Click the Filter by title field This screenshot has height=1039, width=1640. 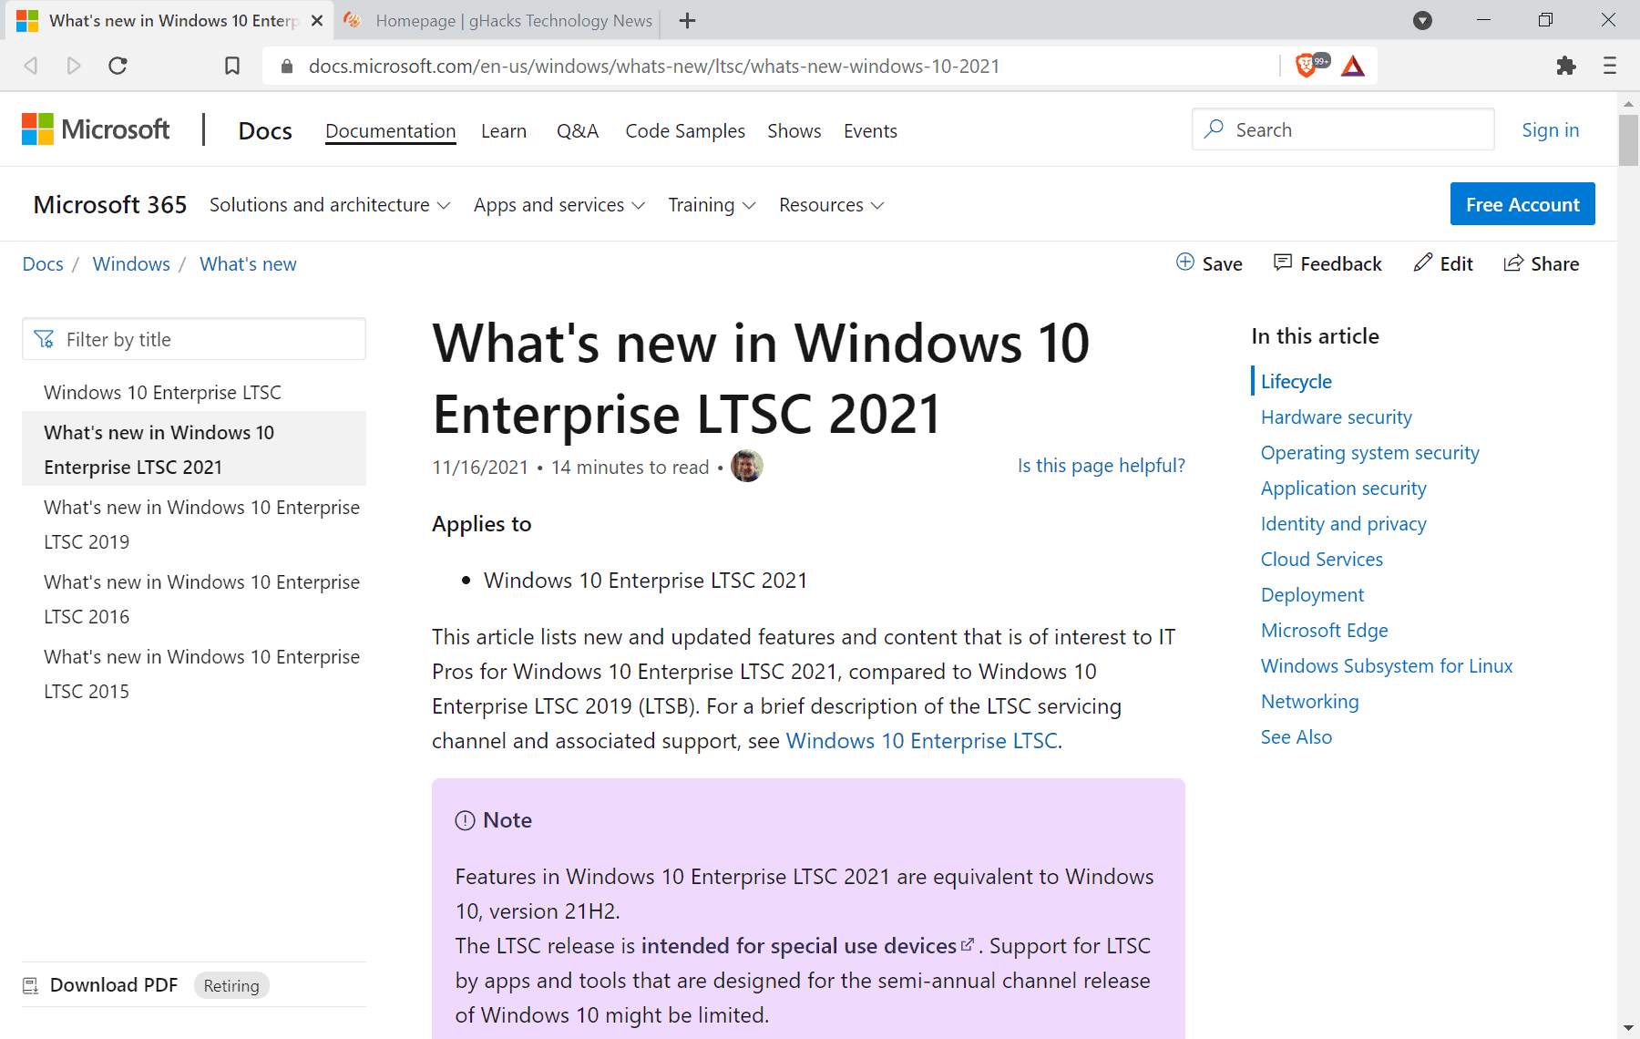[x=194, y=339]
